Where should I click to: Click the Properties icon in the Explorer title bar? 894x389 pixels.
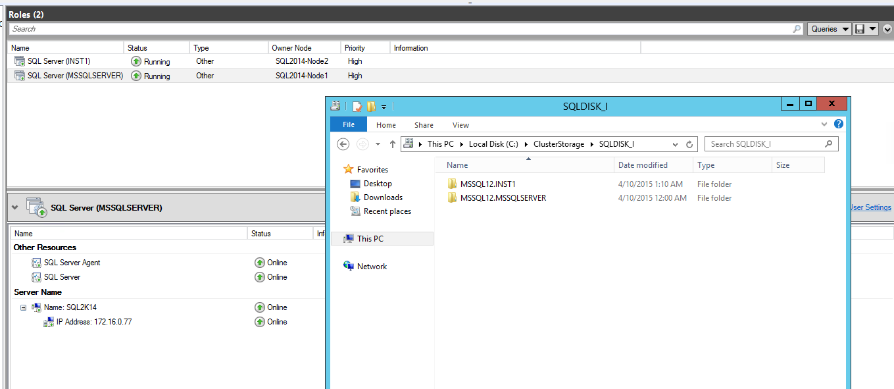(x=357, y=106)
